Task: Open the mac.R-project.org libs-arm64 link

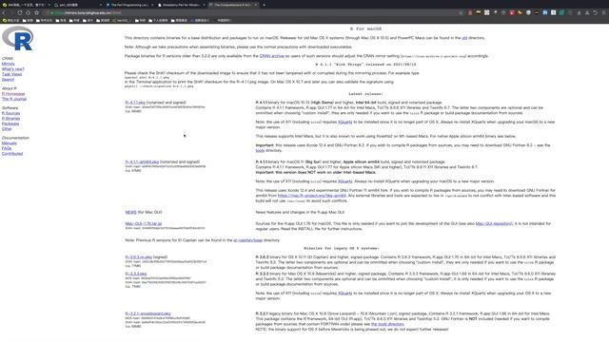Action: coord(311,196)
